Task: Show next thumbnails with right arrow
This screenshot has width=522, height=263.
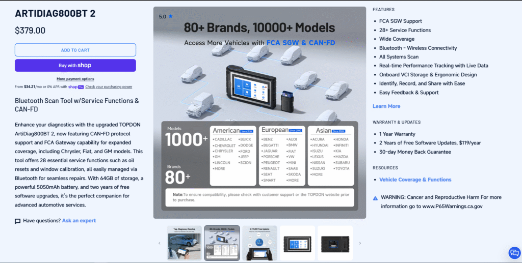Action: (360, 243)
